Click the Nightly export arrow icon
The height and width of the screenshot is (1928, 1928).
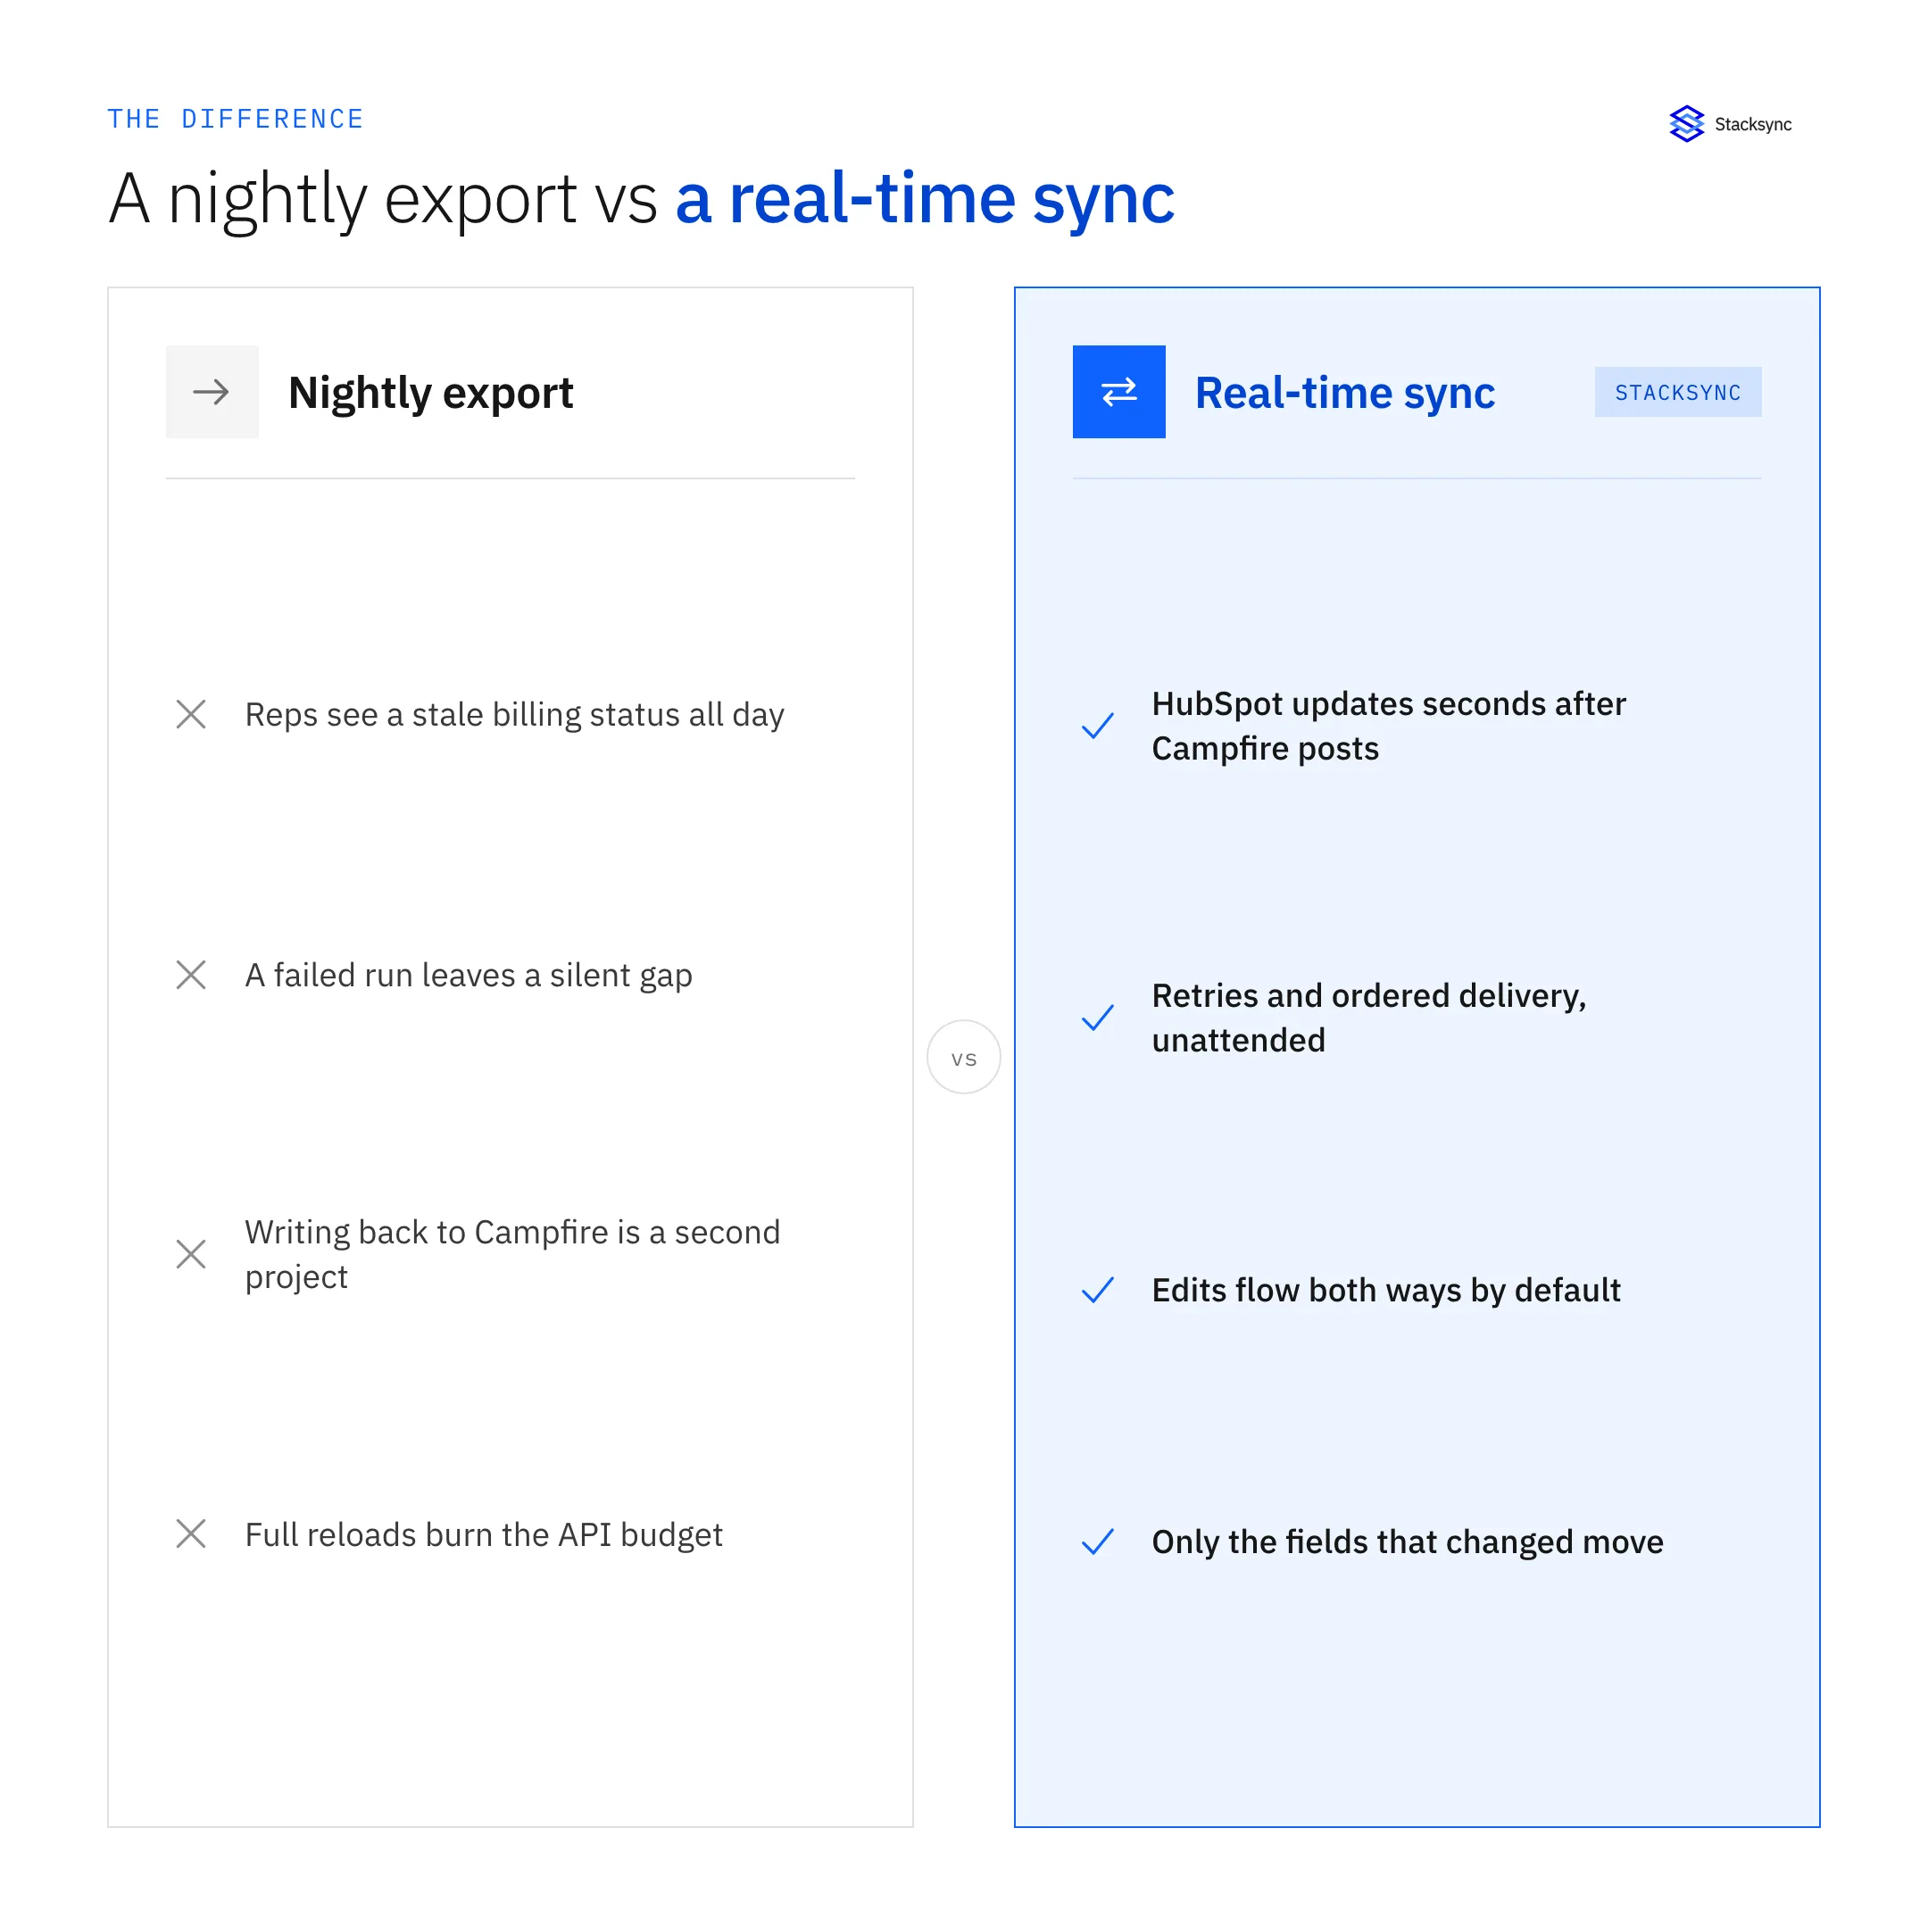tap(212, 392)
